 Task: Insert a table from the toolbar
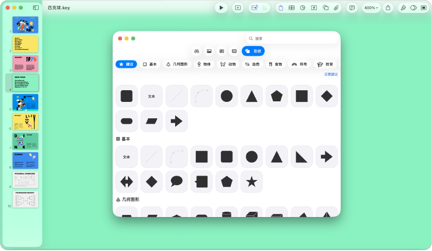pyautogui.click(x=291, y=8)
